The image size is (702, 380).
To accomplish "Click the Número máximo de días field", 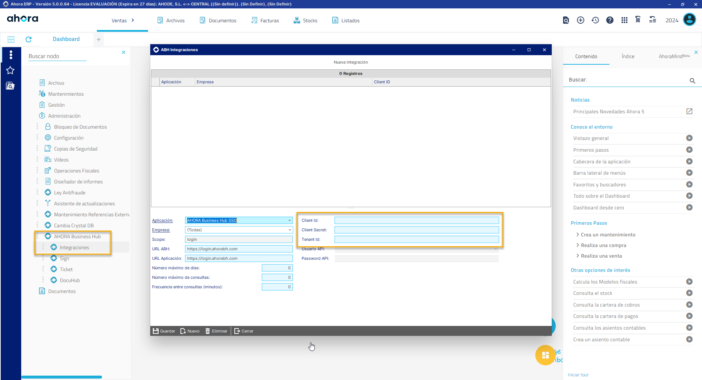I will pyautogui.click(x=277, y=268).
